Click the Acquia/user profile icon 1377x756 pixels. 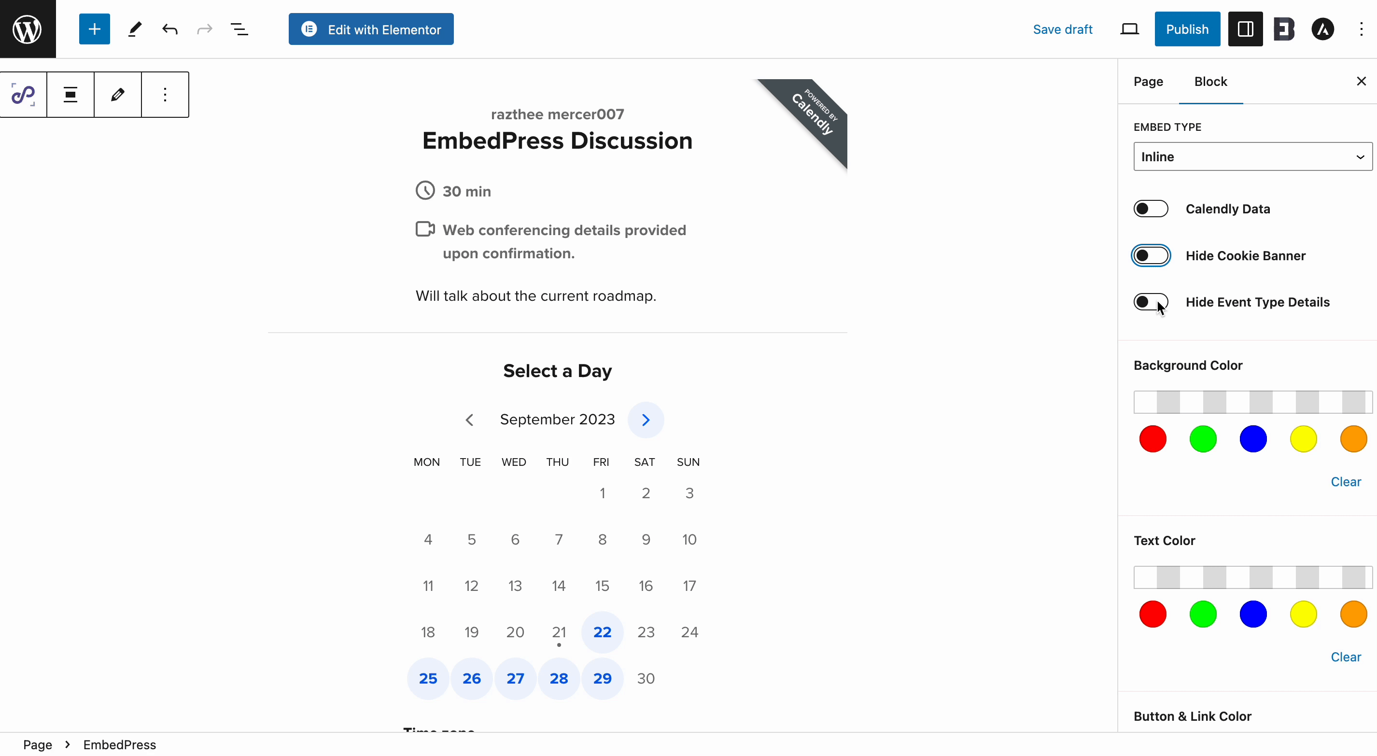coord(1322,29)
